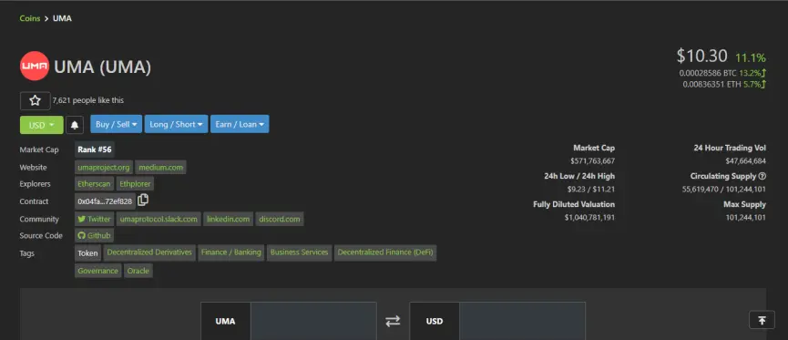
Task: Go to Coins breadcrumb link
Action: coord(30,18)
